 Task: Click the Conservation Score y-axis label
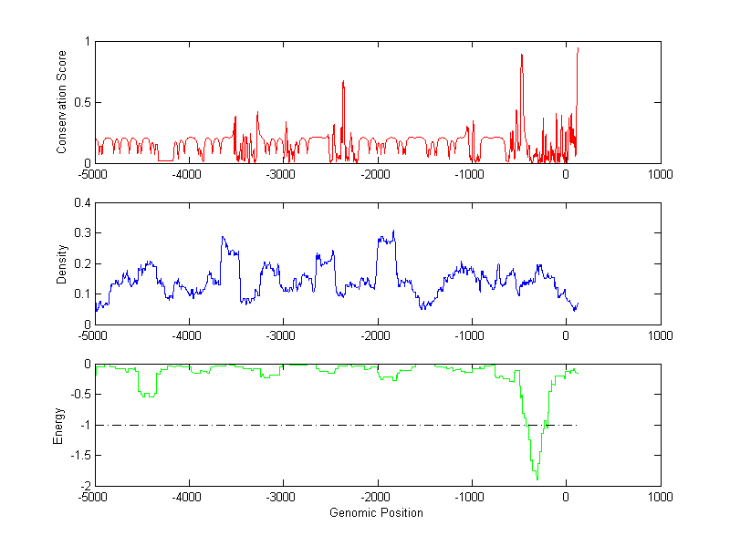pyautogui.click(x=62, y=102)
